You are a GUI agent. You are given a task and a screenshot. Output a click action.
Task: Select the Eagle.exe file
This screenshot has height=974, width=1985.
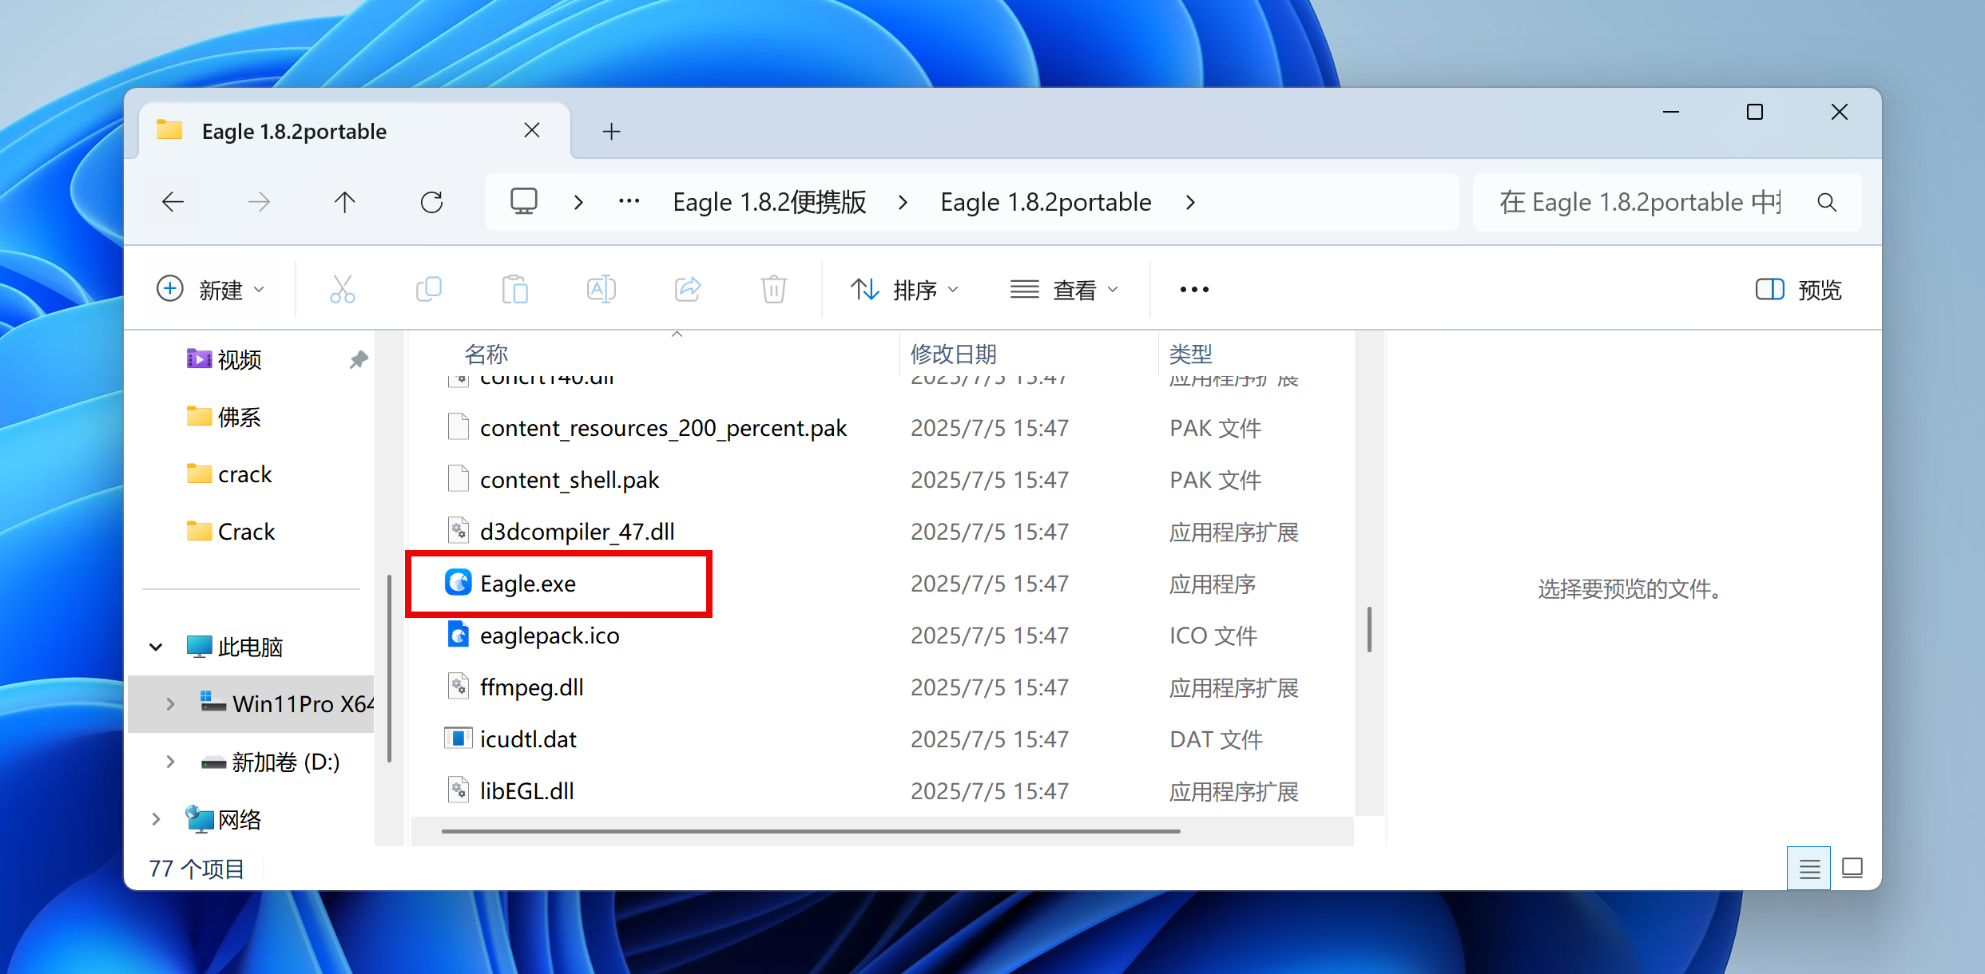[528, 584]
